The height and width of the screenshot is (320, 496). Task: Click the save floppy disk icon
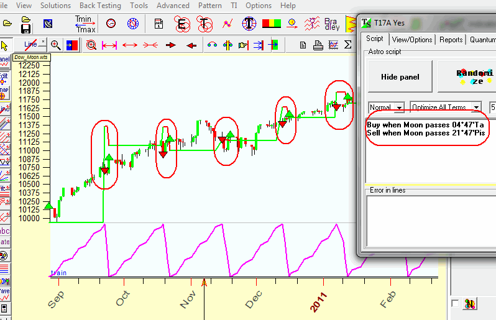click(26, 29)
